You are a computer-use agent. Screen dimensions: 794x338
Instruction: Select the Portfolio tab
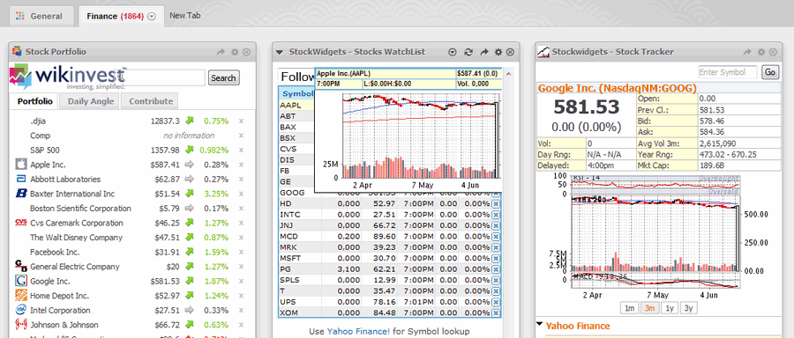[35, 101]
